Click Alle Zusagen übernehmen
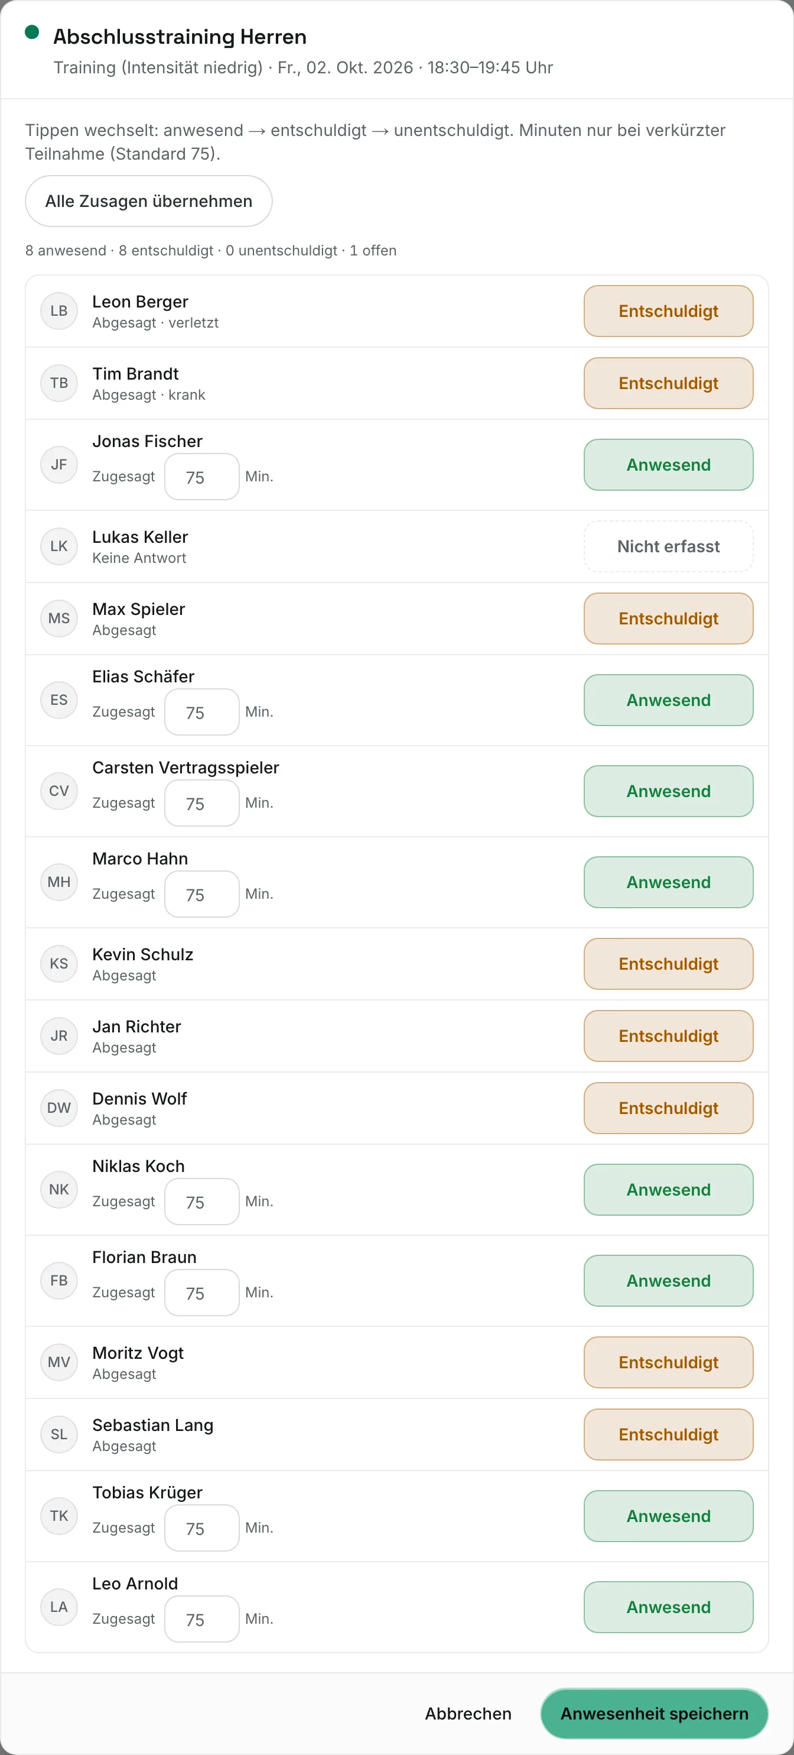794x1755 pixels. pyautogui.click(x=148, y=201)
